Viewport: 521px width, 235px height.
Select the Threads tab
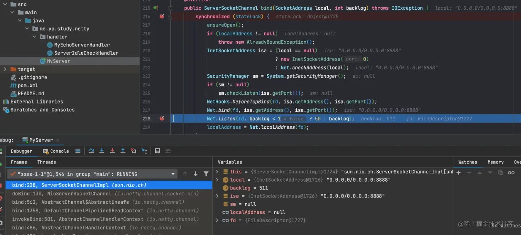pyautogui.click(x=47, y=162)
